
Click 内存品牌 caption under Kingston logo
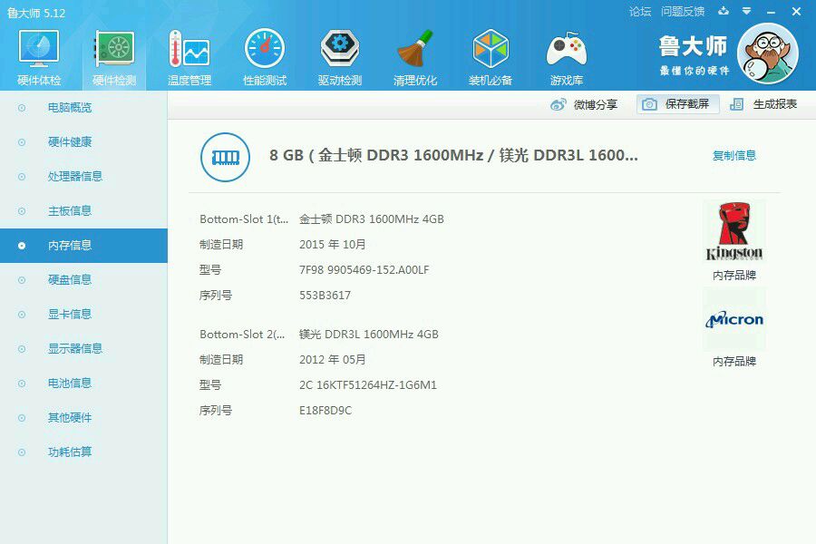734,275
